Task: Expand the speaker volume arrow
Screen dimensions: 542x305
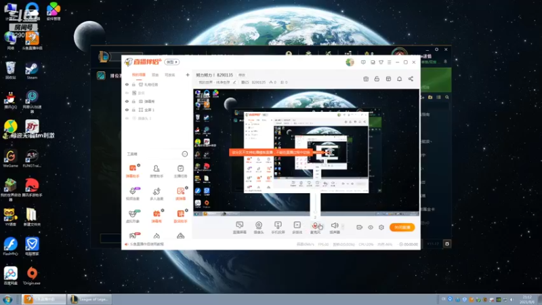Action: tap(343, 226)
